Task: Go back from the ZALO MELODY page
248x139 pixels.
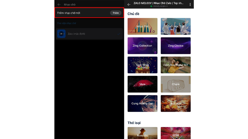Action: (129, 4)
